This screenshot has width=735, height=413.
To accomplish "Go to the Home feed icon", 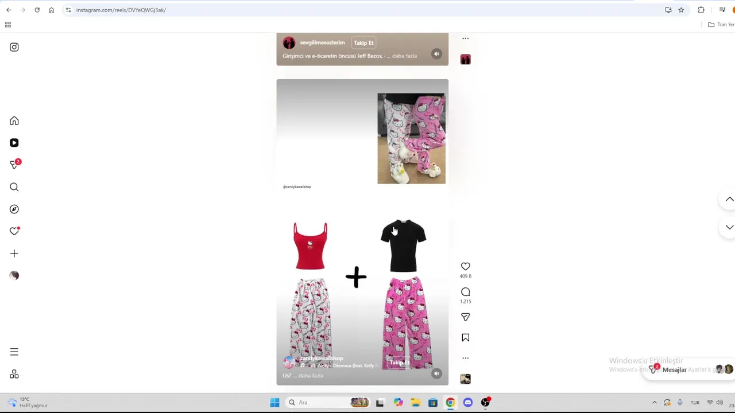I will coord(14,121).
